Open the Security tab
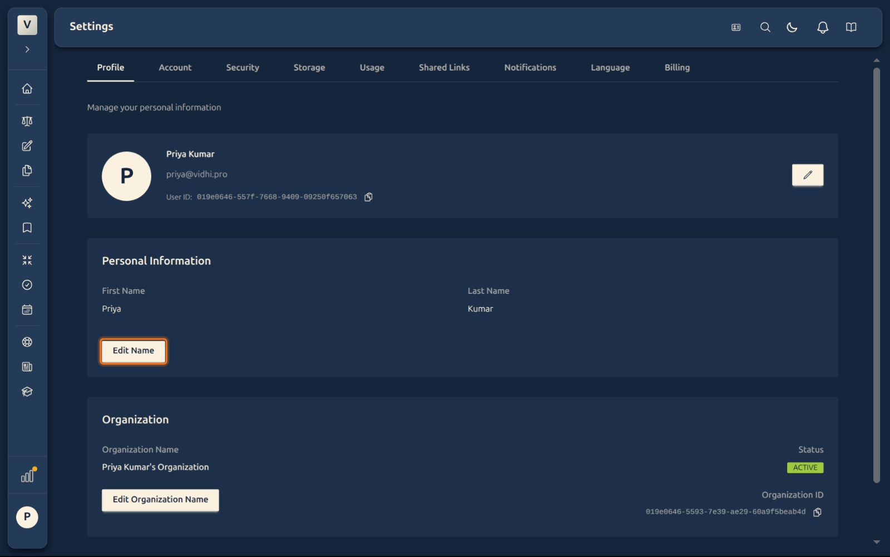The height and width of the screenshot is (557, 890). coord(243,67)
